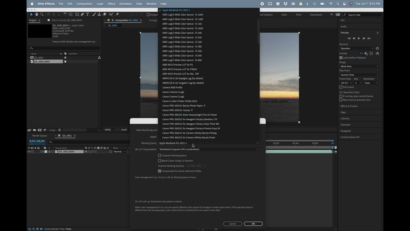Select the Rectangle shape tool

coord(77,14)
